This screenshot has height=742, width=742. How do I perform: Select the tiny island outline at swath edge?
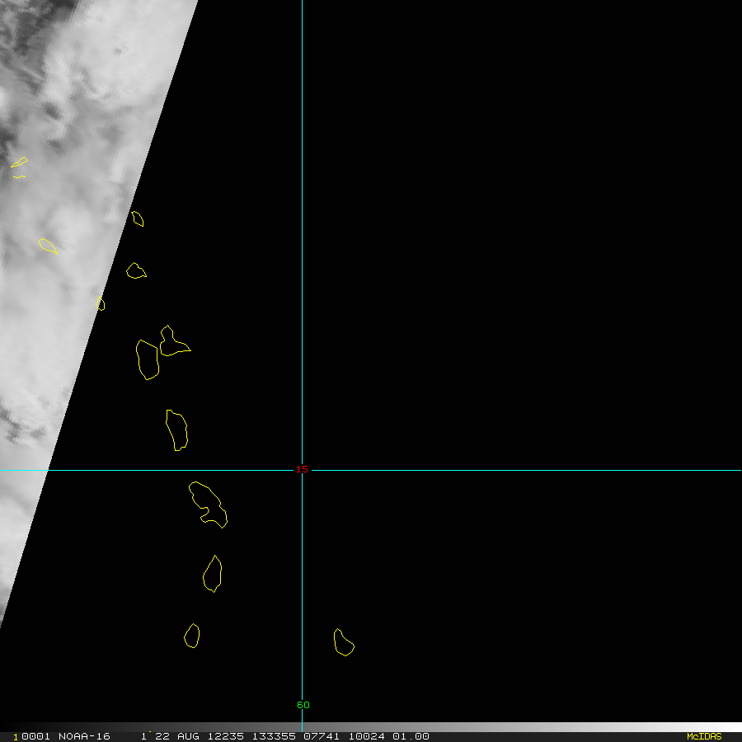point(101,304)
